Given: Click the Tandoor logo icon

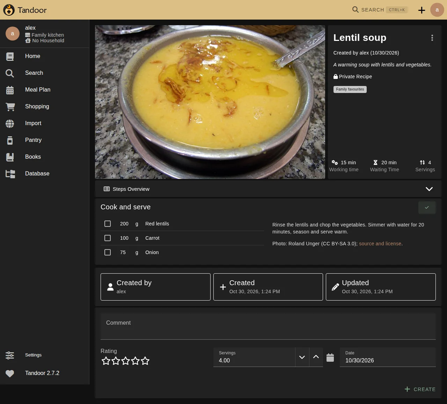Looking at the screenshot, I should (x=9, y=10).
